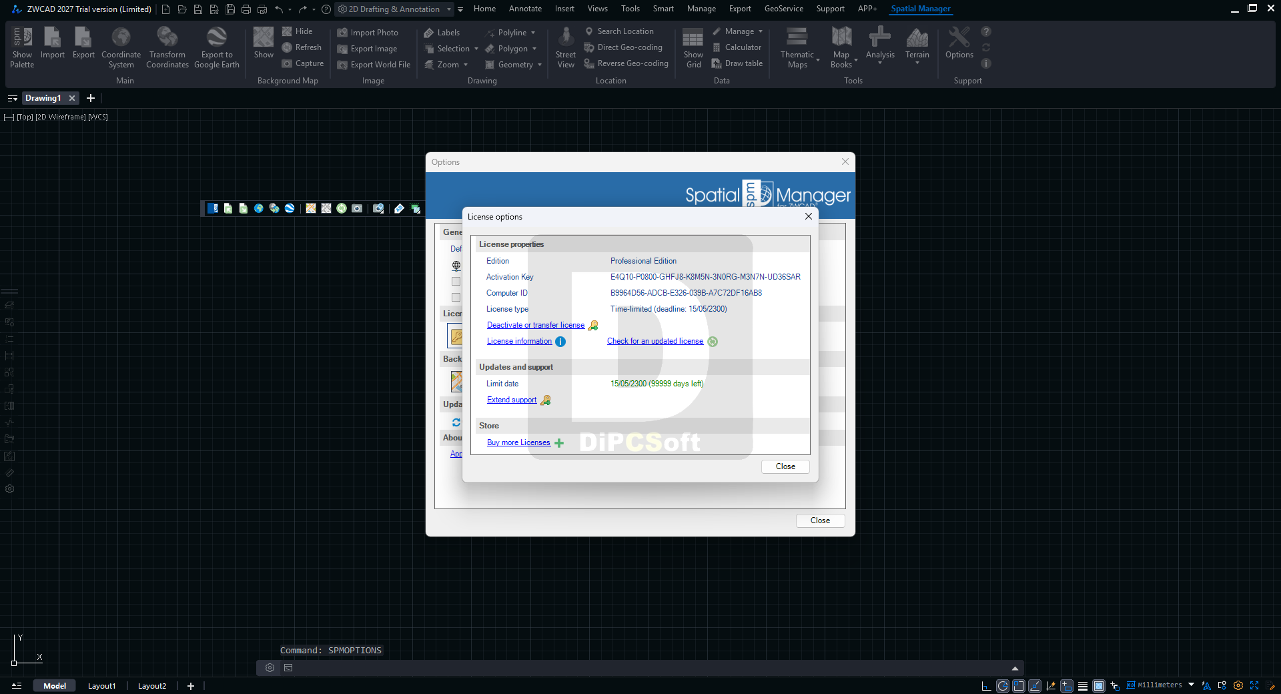Click the Google Earth icon in floating toolbar
1281x694 pixels.
tap(290, 208)
